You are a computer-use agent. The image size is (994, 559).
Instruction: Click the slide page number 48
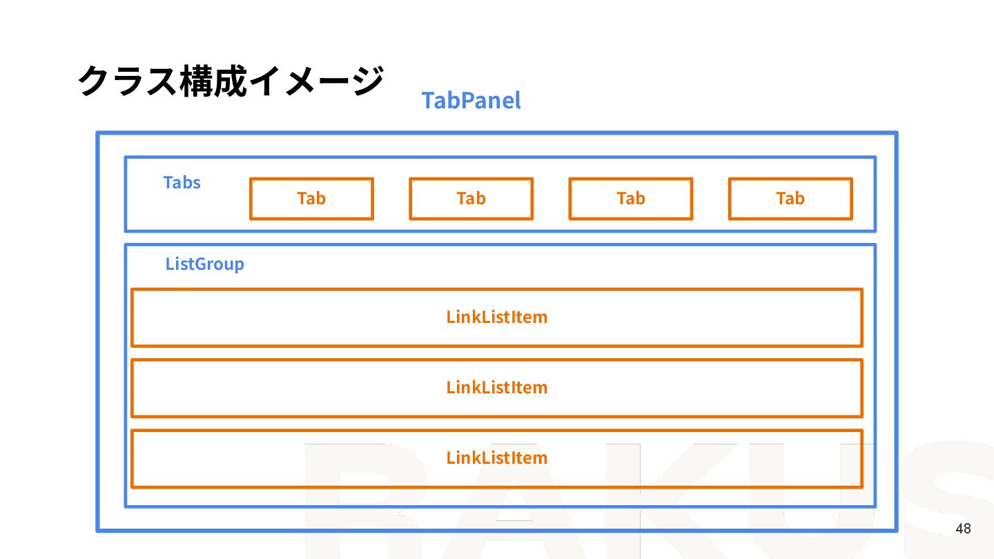[963, 529]
